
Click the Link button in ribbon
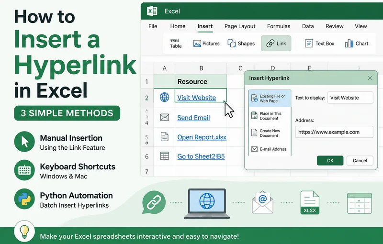[276, 44]
